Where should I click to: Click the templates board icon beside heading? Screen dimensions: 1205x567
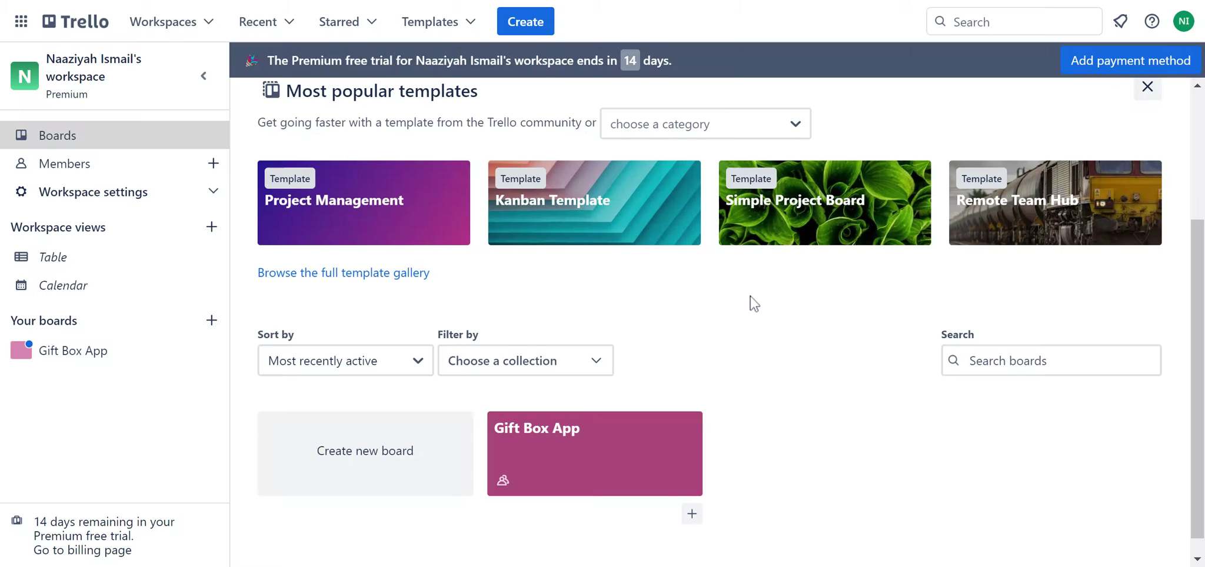(x=271, y=90)
